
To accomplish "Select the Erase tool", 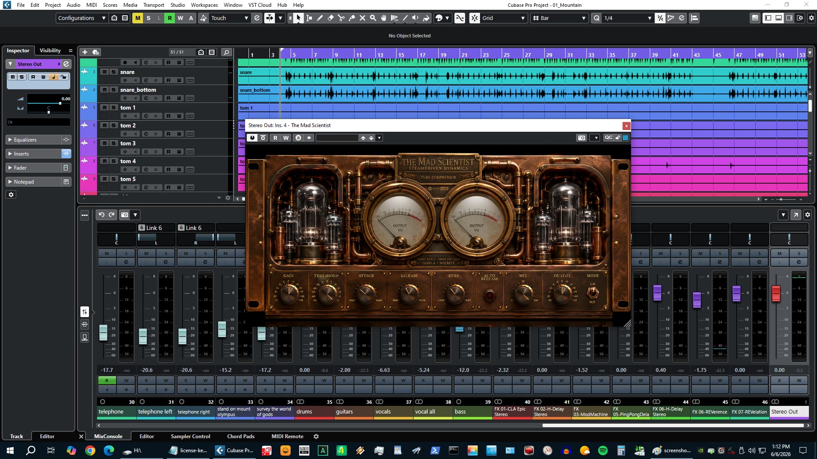I will point(330,18).
